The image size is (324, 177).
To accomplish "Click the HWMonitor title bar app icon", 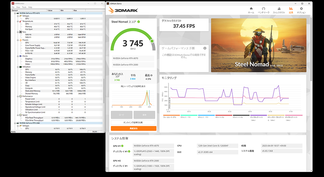I will 13,3.
